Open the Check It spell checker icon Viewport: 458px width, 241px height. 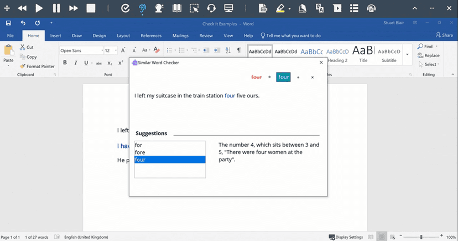(126, 8)
